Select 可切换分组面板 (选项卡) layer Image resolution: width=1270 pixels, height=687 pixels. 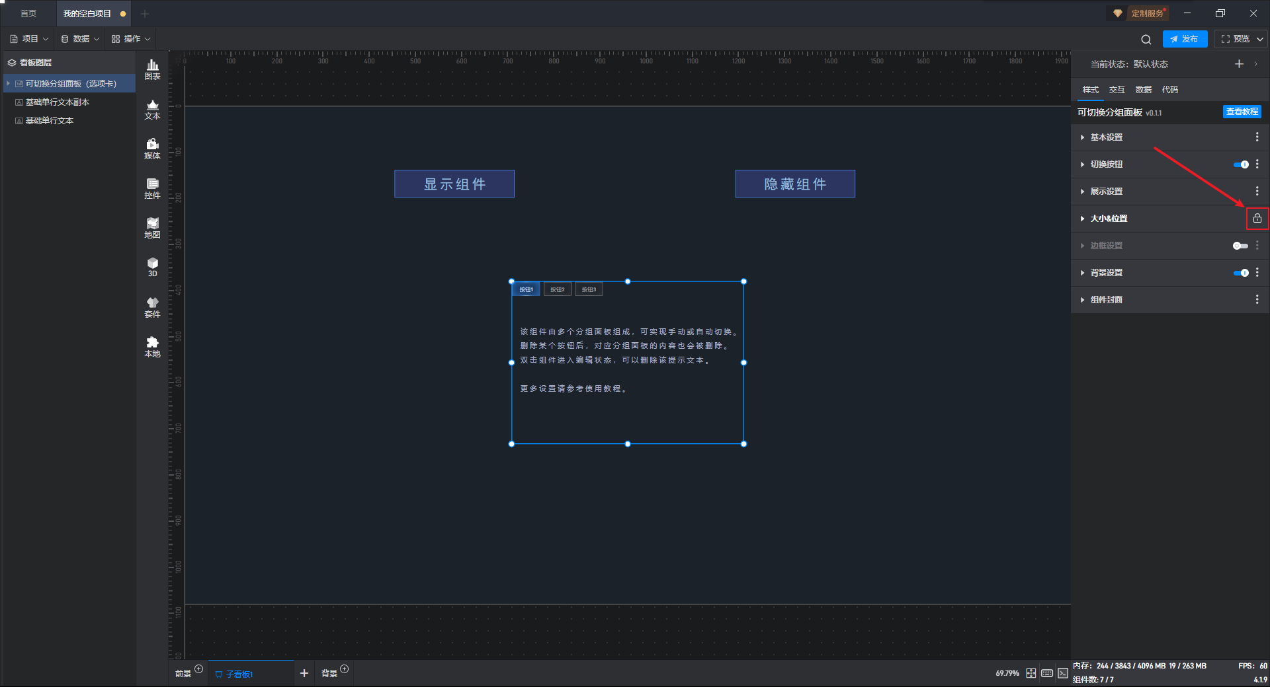69,84
